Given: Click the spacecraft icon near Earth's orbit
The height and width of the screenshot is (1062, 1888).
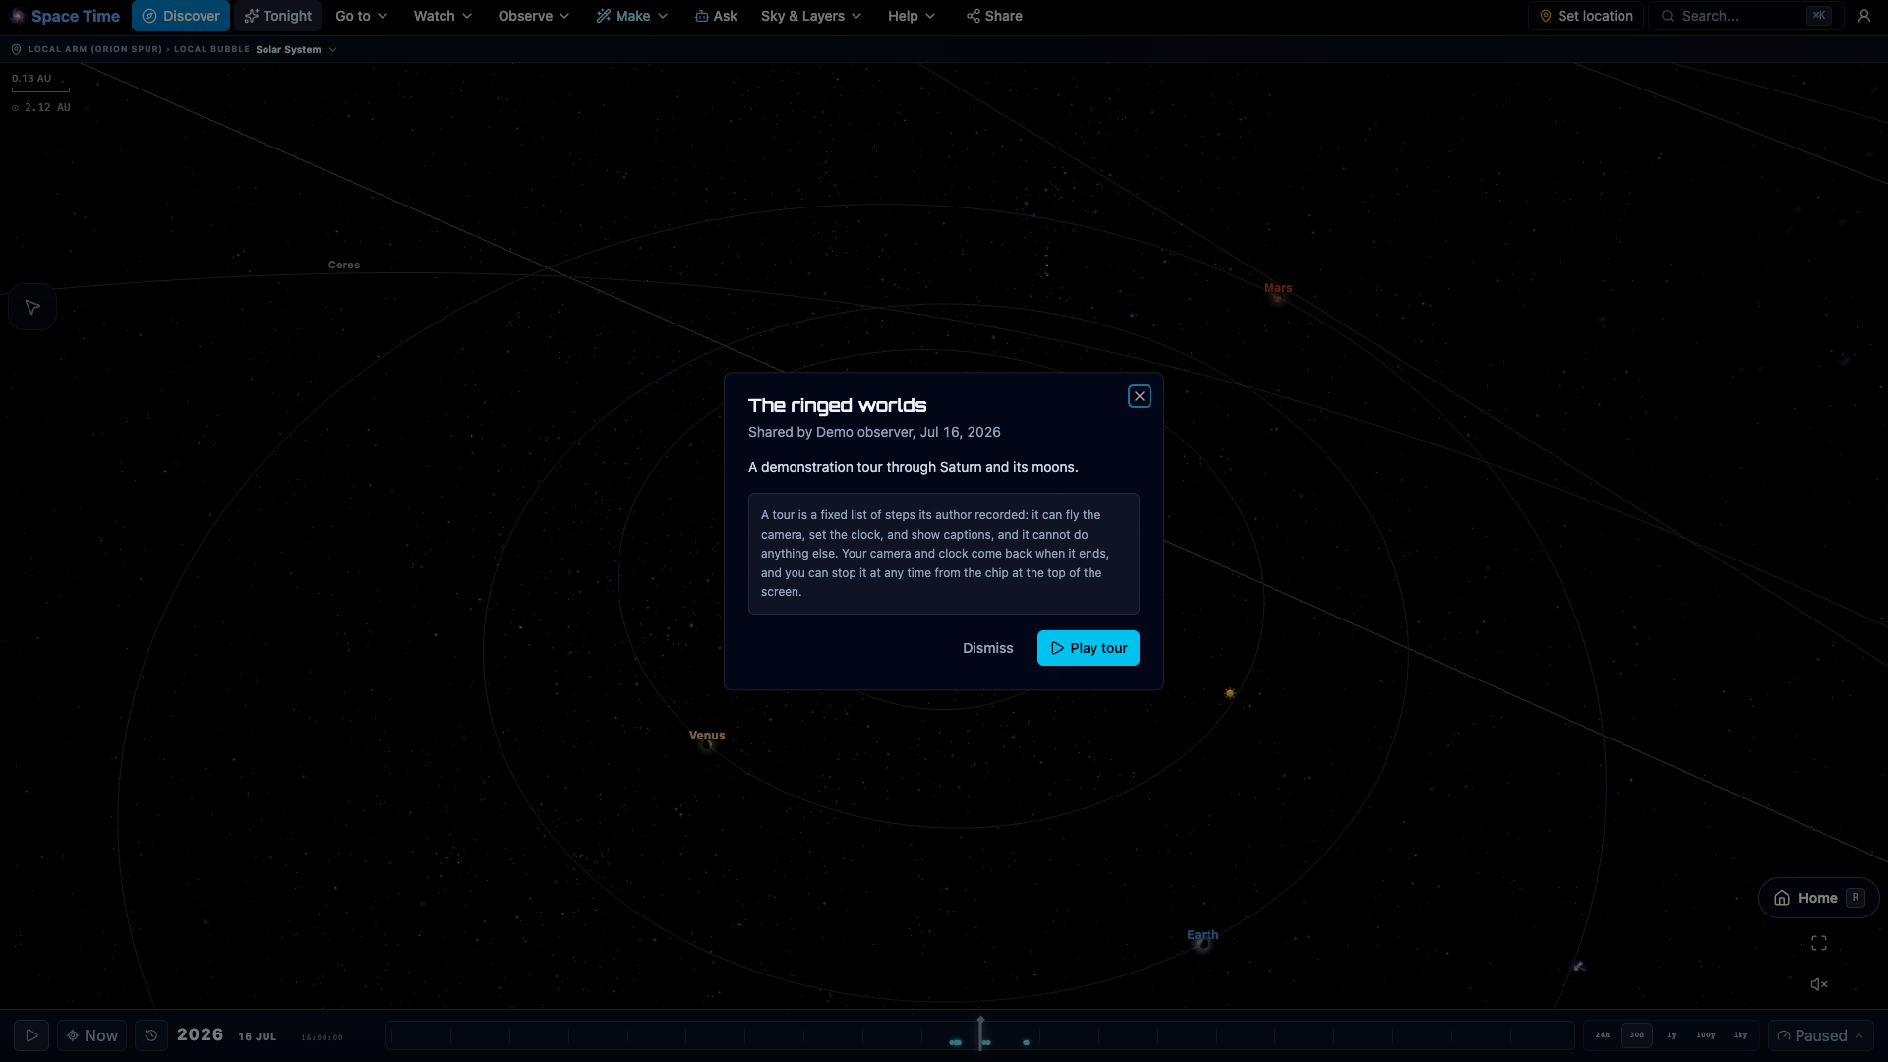Looking at the screenshot, I should coord(1579,966).
